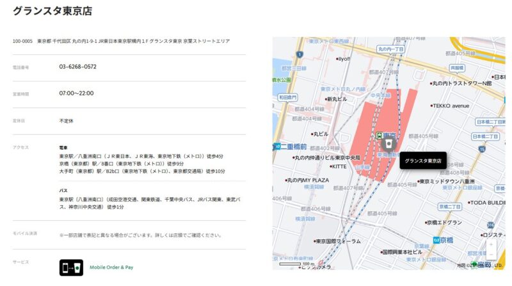
Task: Click 新丸ビル label on the map
Action: [336, 99]
